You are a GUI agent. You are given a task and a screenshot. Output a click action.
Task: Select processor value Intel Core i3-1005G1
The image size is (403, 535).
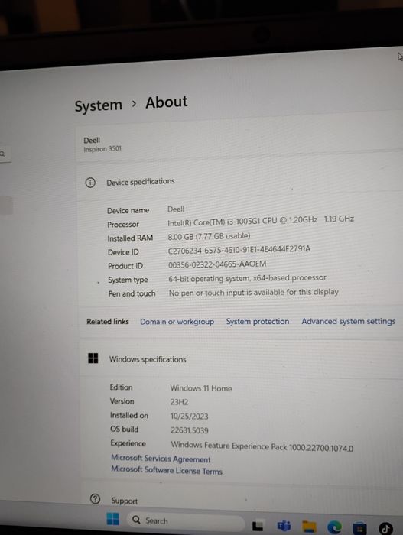(x=261, y=221)
